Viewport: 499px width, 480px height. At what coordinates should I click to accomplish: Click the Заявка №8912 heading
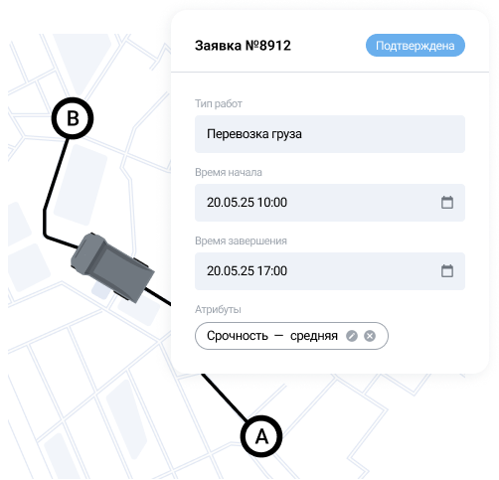243,46
